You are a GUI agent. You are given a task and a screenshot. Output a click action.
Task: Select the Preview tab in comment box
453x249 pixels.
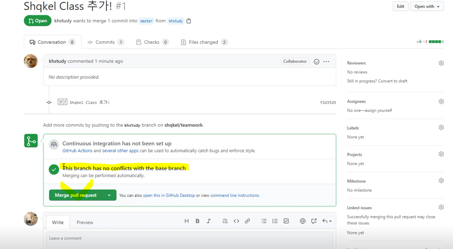85,222
